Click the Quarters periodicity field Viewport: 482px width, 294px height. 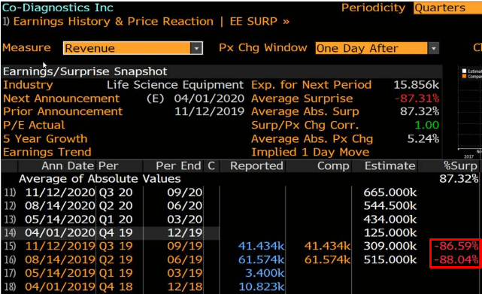click(x=448, y=8)
